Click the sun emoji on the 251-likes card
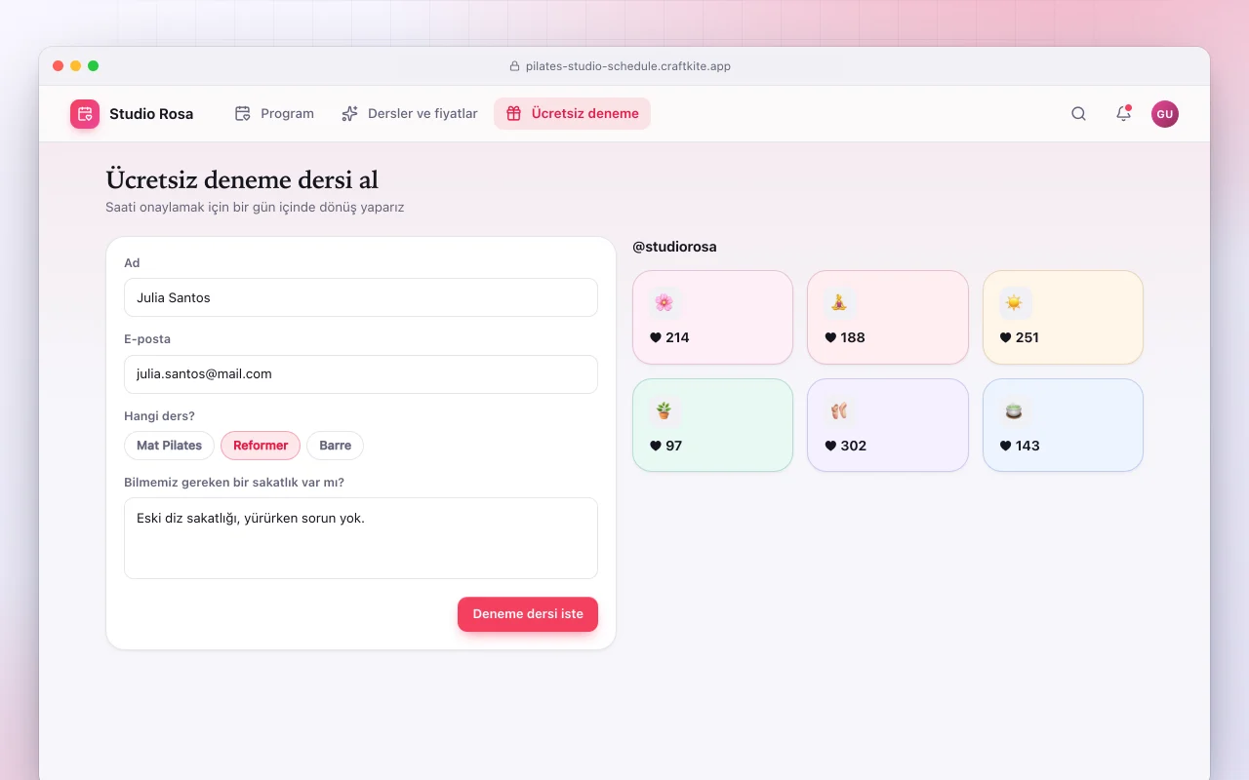The width and height of the screenshot is (1249, 780). 1015,302
